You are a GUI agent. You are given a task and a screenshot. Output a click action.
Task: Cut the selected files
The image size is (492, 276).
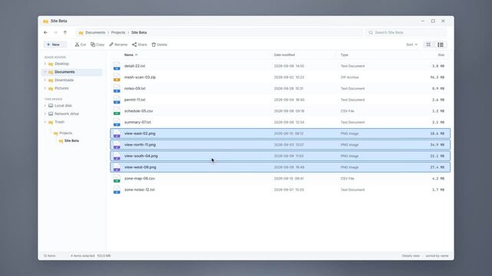click(x=81, y=44)
